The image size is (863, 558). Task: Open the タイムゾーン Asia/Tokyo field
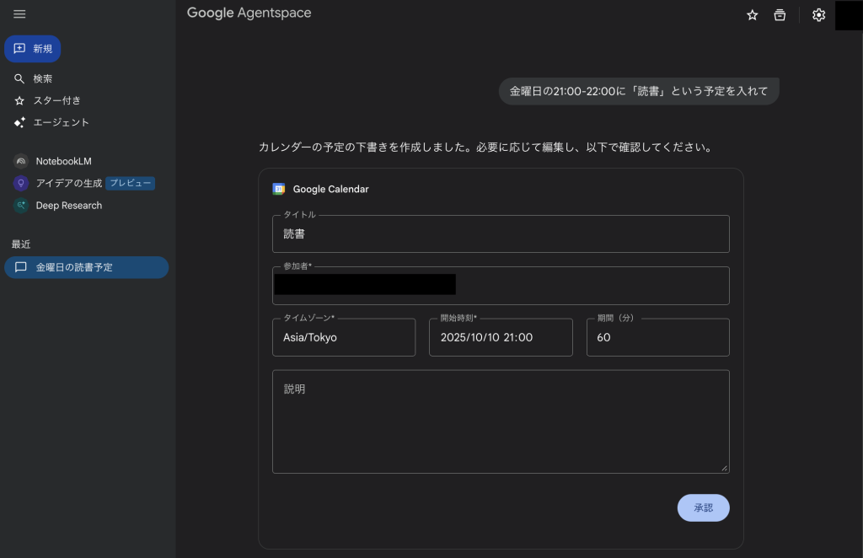(344, 337)
